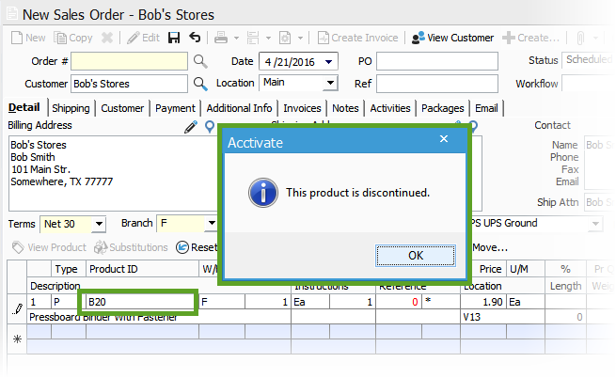The image size is (616, 378).
Task: Open View Customer from the toolbar
Action: pyautogui.click(x=452, y=38)
